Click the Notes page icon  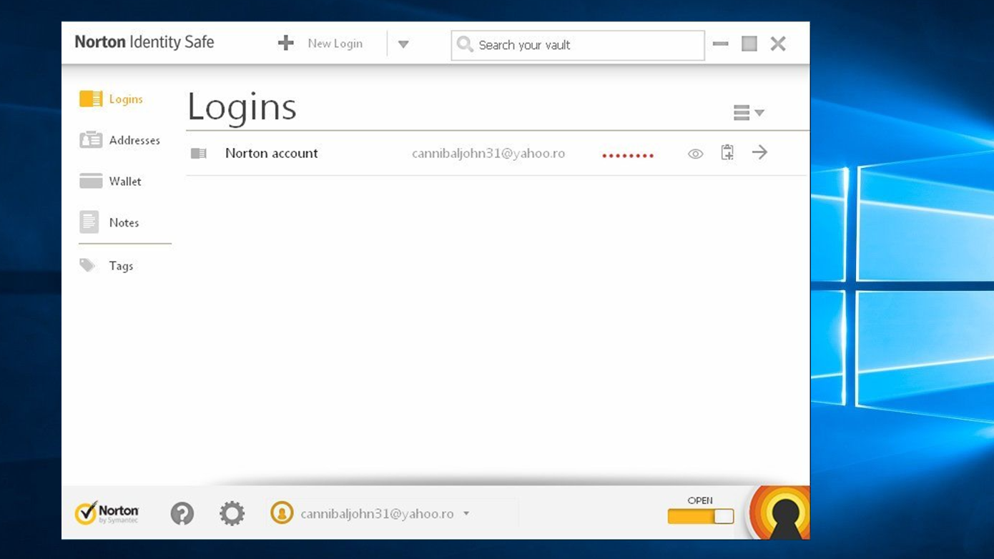pos(89,222)
